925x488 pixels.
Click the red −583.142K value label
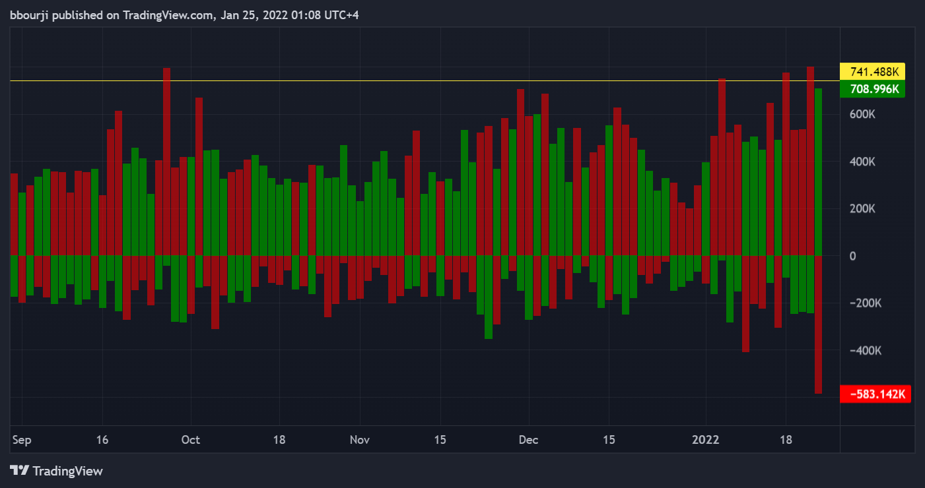click(875, 394)
